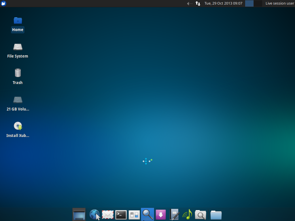Image resolution: width=295 pixels, height=221 pixels.
Task: Open the Settings Manager from the dock
Action: [x=134, y=214]
